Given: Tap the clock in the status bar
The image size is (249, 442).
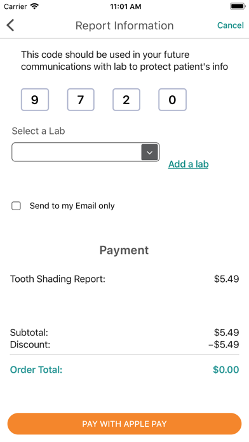Looking at the screenshot, I should pos(126,6).
